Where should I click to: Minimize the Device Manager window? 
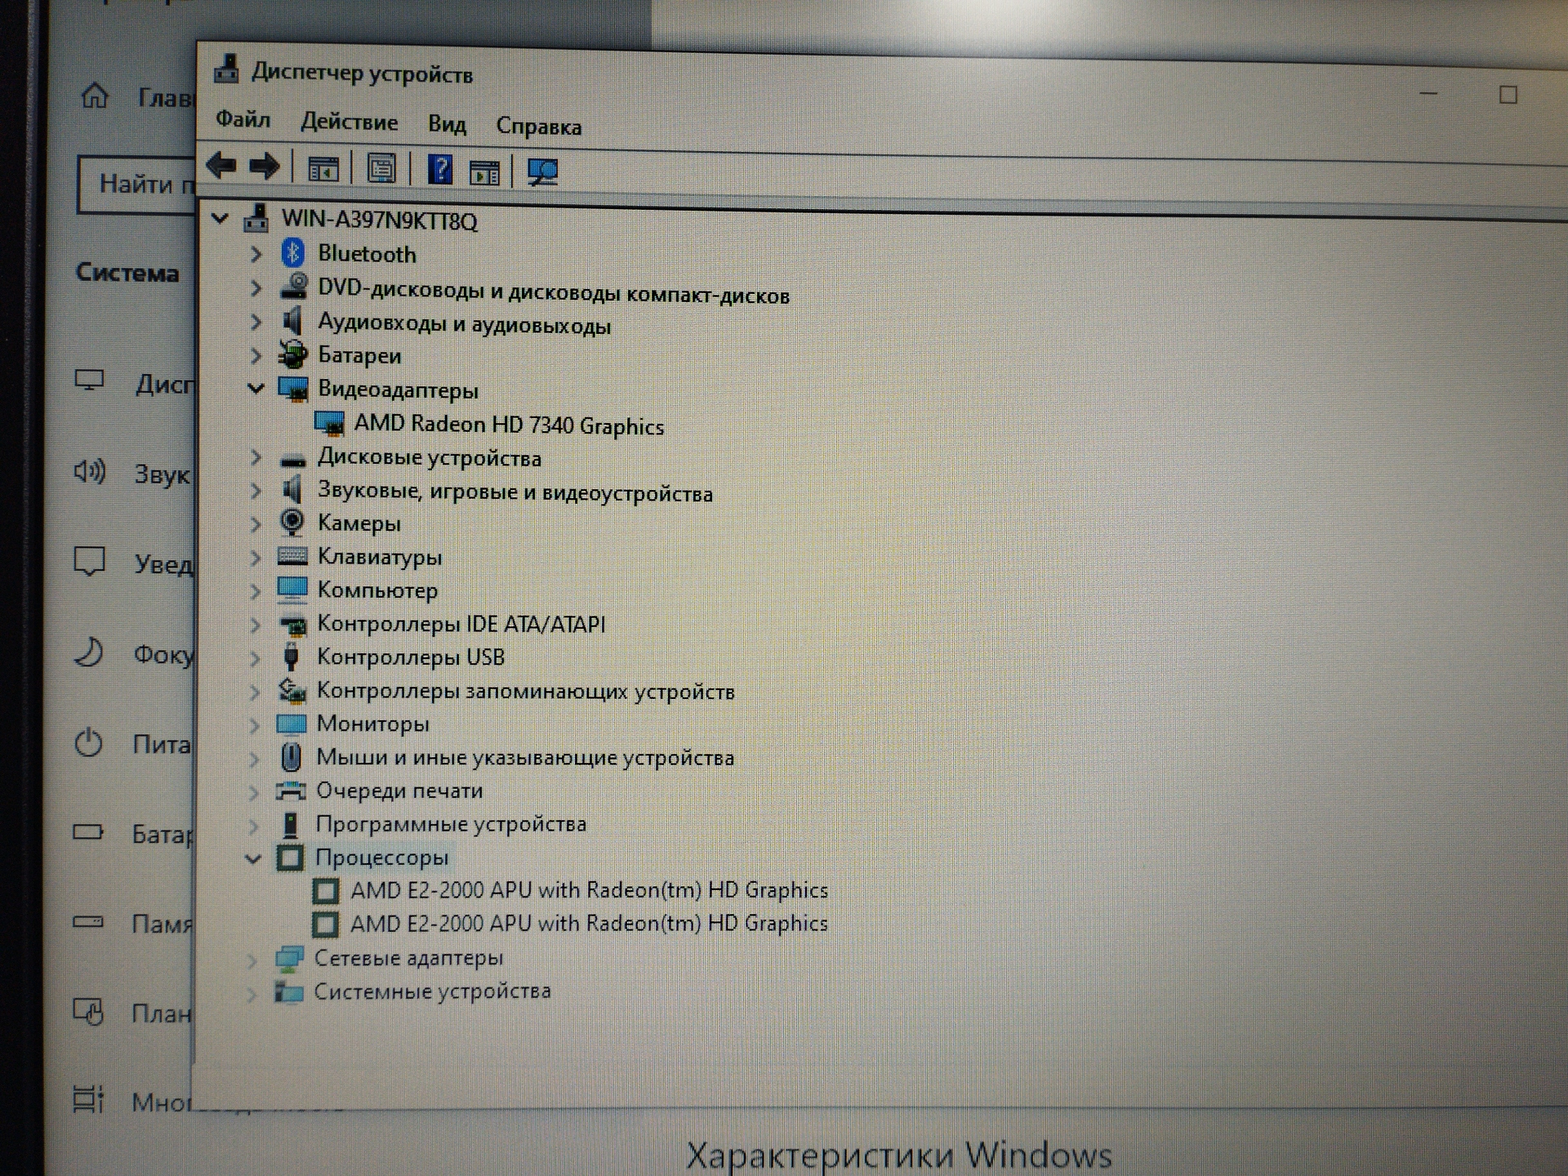click(x=1428, y=93)
